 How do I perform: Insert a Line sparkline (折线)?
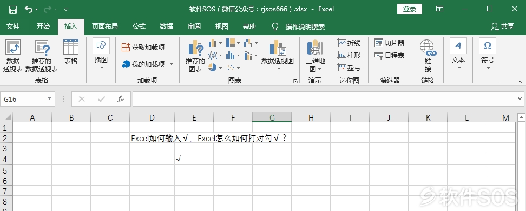tap(349, 43)
